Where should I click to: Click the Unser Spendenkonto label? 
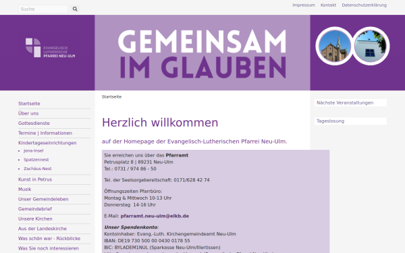coord(131,227)
